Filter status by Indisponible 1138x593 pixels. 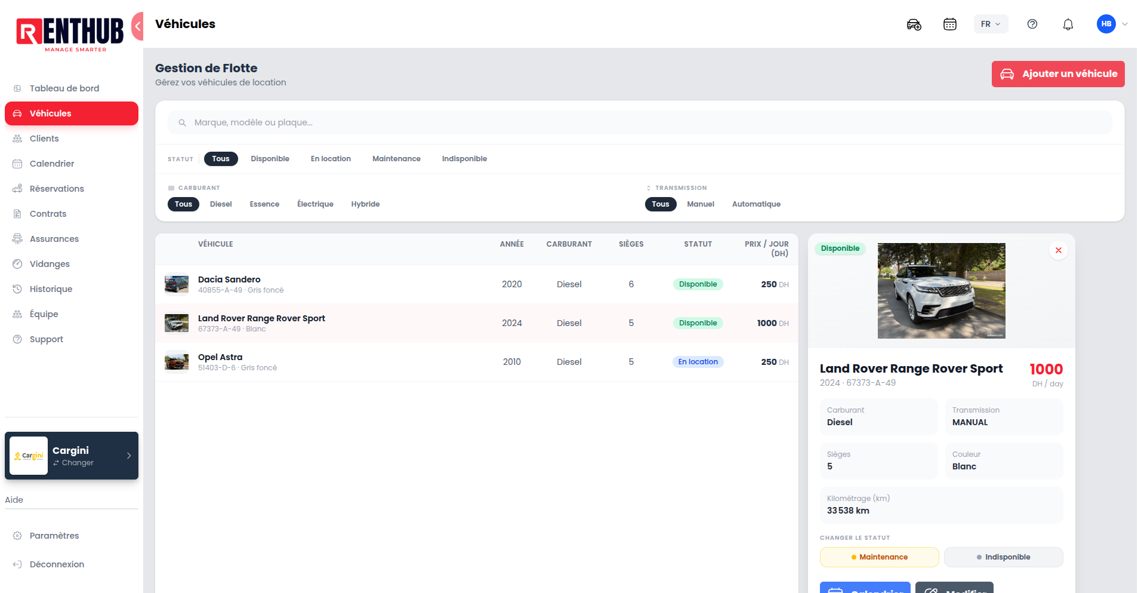(x=464, y=159)
